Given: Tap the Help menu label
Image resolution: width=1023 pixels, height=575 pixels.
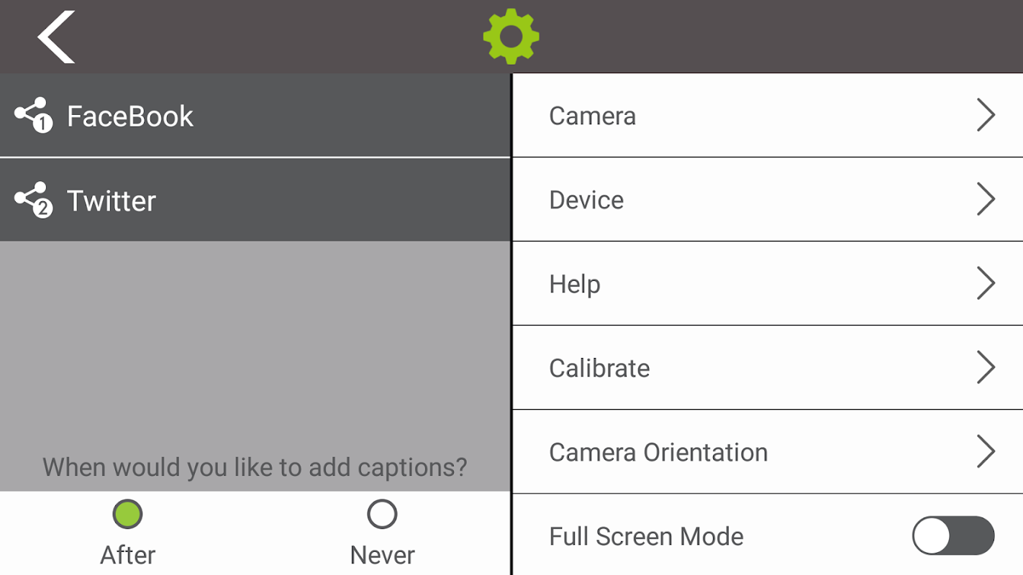Looking at the screenshot, I should 574,284.
